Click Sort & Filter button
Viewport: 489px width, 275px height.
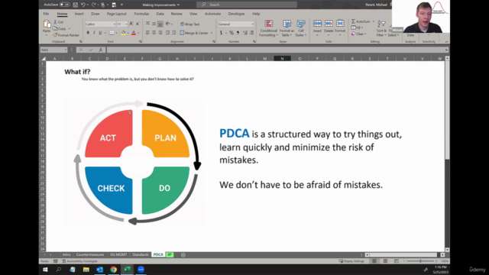tap(381, 28)
